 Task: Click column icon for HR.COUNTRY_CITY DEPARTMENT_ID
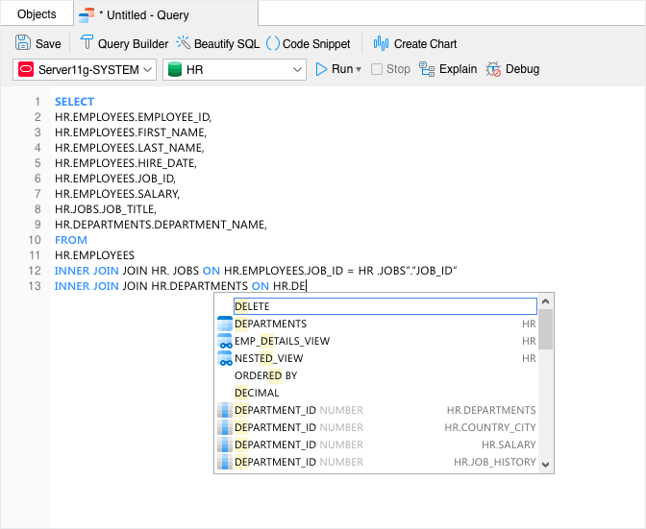pyautogui.click(x=225, y=427)
